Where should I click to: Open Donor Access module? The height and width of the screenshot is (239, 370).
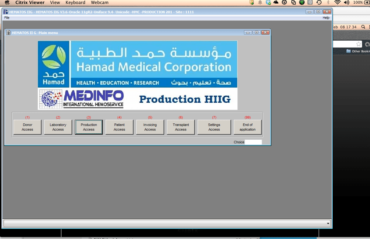click(x=27, y=127)
